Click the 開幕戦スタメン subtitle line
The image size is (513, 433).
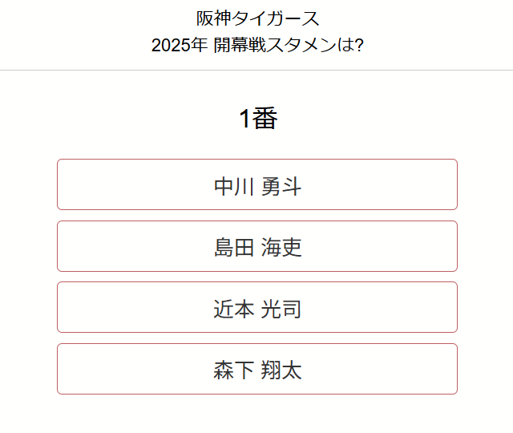257,45
